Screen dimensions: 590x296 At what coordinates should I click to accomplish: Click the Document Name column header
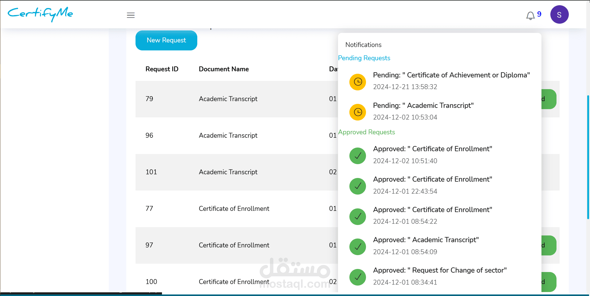click(x=224, y=69)
